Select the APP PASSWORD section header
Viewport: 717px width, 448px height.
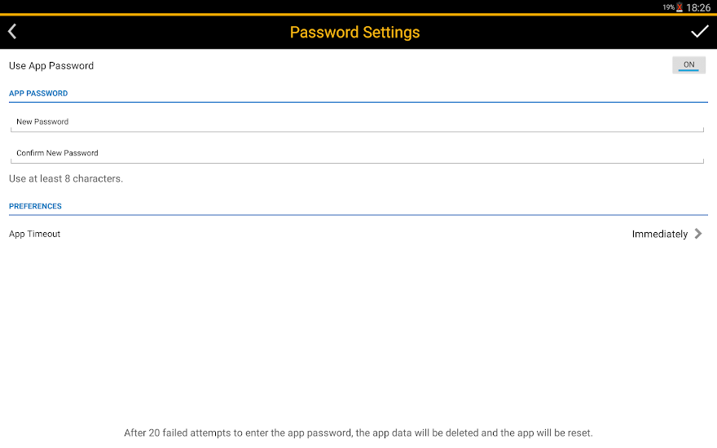[x=38, y=93]
